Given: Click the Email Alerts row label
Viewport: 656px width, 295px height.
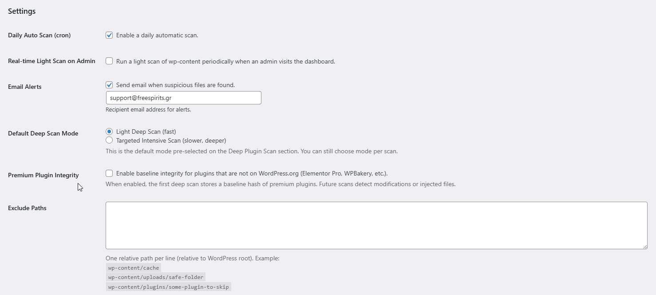Looking at the screenshot, I should 24,87.
